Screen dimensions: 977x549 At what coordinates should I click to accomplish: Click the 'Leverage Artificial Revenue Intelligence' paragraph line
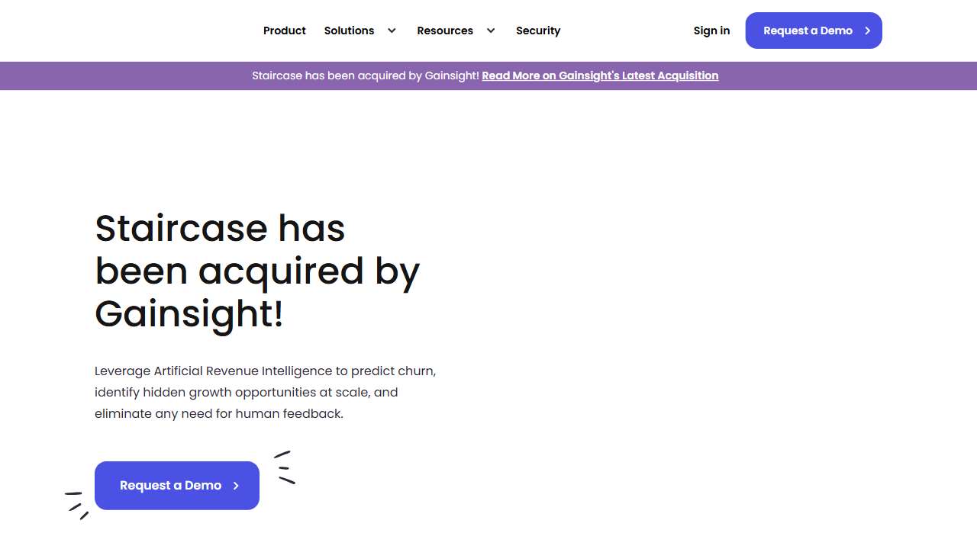[265, 371]
